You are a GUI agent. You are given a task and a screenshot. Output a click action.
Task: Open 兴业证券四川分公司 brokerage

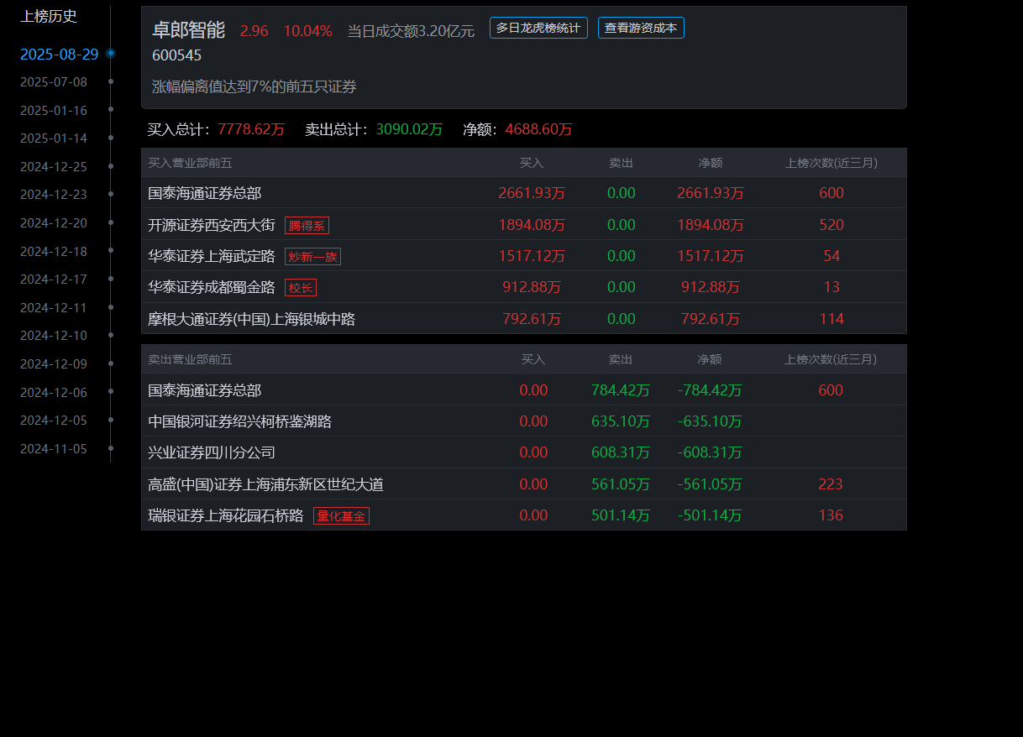click(212, 452)
